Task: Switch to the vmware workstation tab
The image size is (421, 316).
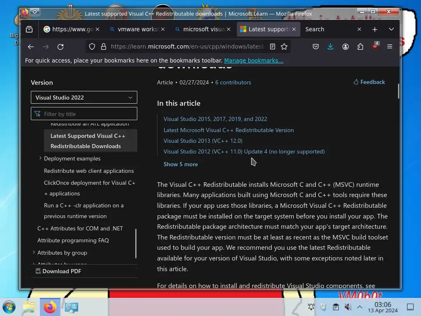Action: [x=137, y=29]
